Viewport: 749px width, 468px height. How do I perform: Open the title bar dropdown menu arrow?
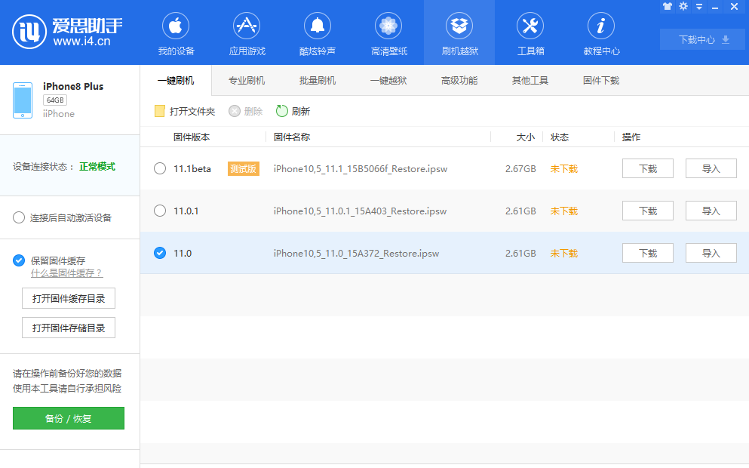tap(699, 6)
